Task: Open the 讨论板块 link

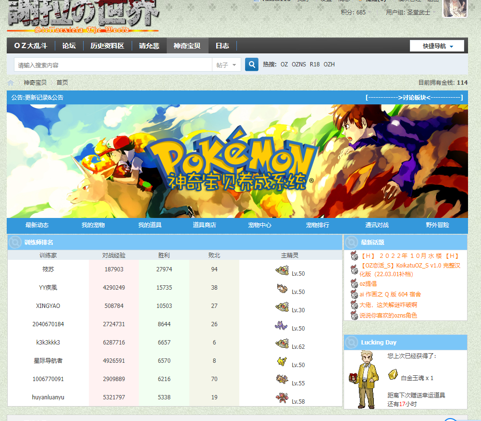Action: pos(414,98)
